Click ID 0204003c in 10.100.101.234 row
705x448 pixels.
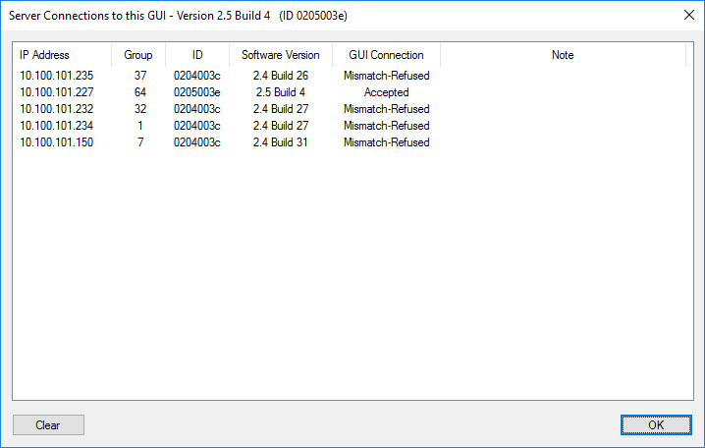(197, 126)
